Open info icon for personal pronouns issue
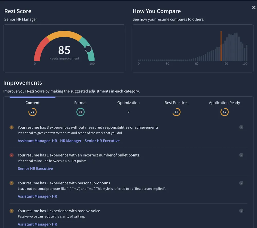This screenshot has height=228, width=257. coord(241,183)
